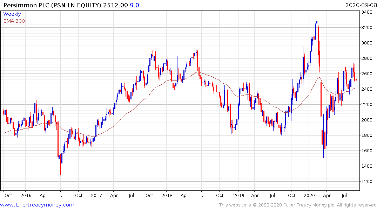Click the 2600 price axis label

click(x=367, y=74)
